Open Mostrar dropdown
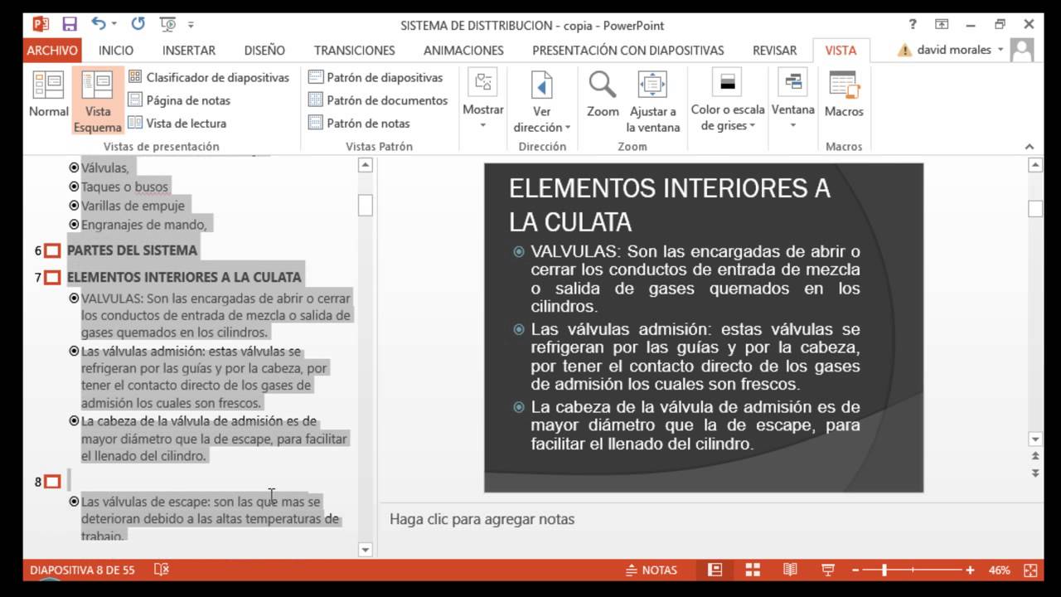The width and height of the screenshot is (1061, 597). pyautogui.click(x=483, y=99)
